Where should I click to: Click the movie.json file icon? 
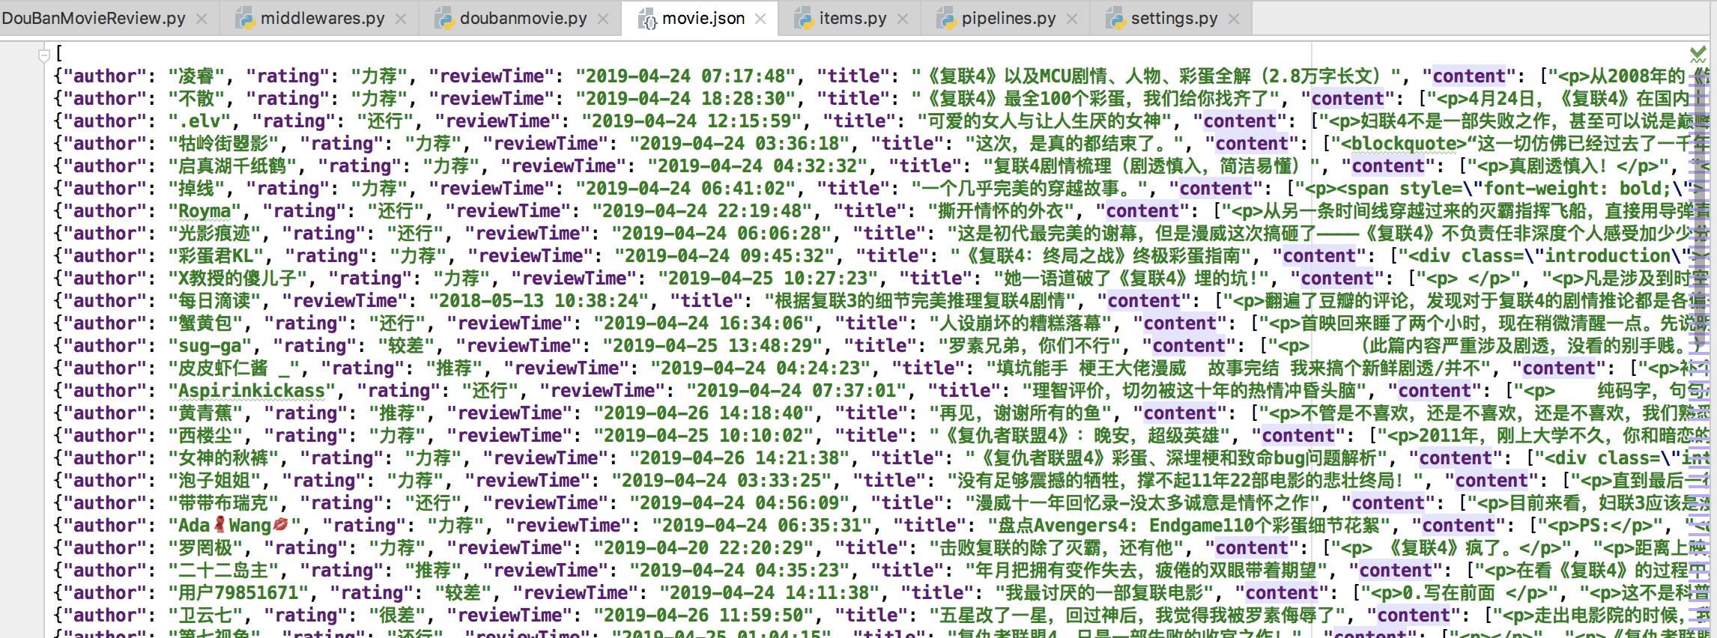pyautogui.click(x=647, y=19)
